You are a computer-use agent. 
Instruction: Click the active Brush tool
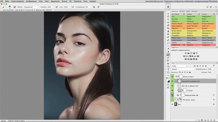pyautogui.click(x=168, y=55)
